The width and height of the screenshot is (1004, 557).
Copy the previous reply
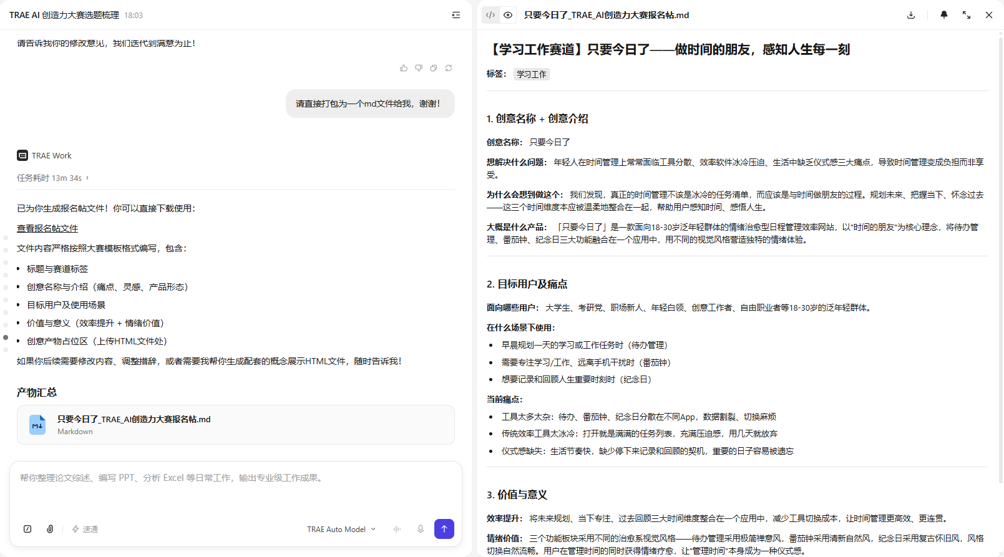(434, 68)
